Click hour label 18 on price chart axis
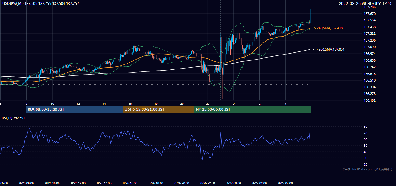The image size is (396, 186). click(x=156, y=104)
